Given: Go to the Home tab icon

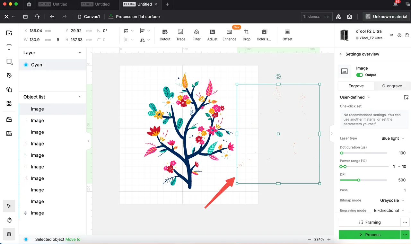Looking at the screenshot, I should click(x=29, y=4).
